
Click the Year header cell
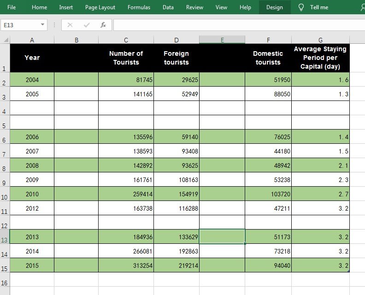[x=32, y=58]
